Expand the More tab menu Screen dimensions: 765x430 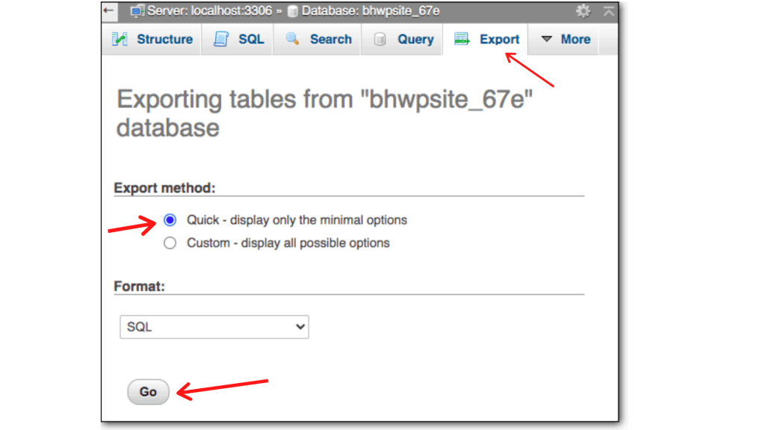point(566,39)
